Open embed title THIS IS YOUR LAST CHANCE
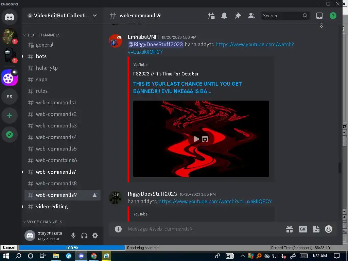 click(187, 87)
